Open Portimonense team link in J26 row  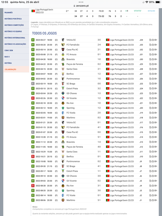tap(73, 79)
